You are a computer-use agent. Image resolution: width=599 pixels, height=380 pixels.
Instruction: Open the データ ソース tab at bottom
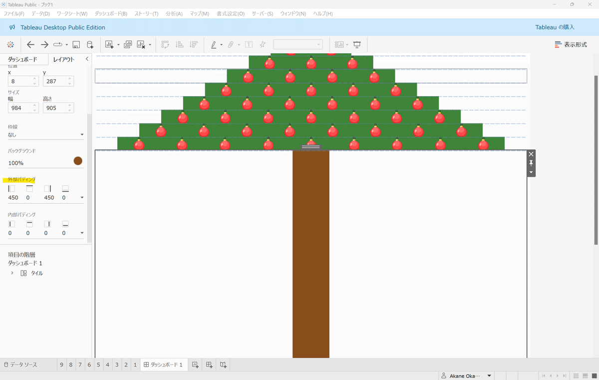pyautogui.click(x=20, y=365)
